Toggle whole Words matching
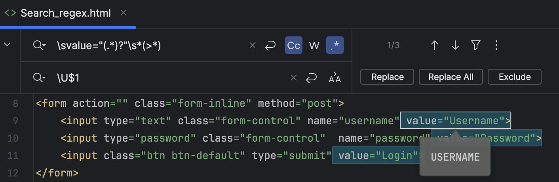 pos(314,45)
